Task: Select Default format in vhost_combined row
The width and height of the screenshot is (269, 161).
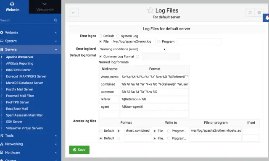Action: tap(101, 131)
